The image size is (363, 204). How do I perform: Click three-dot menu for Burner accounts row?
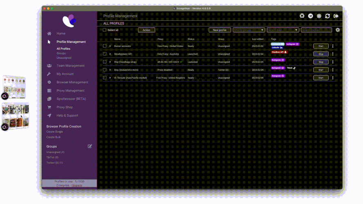click(x=333, y=46)
